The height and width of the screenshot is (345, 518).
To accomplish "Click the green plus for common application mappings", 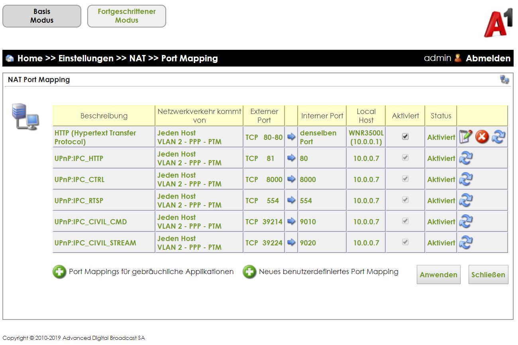I will pyautogui.click(x=59, y=272).
